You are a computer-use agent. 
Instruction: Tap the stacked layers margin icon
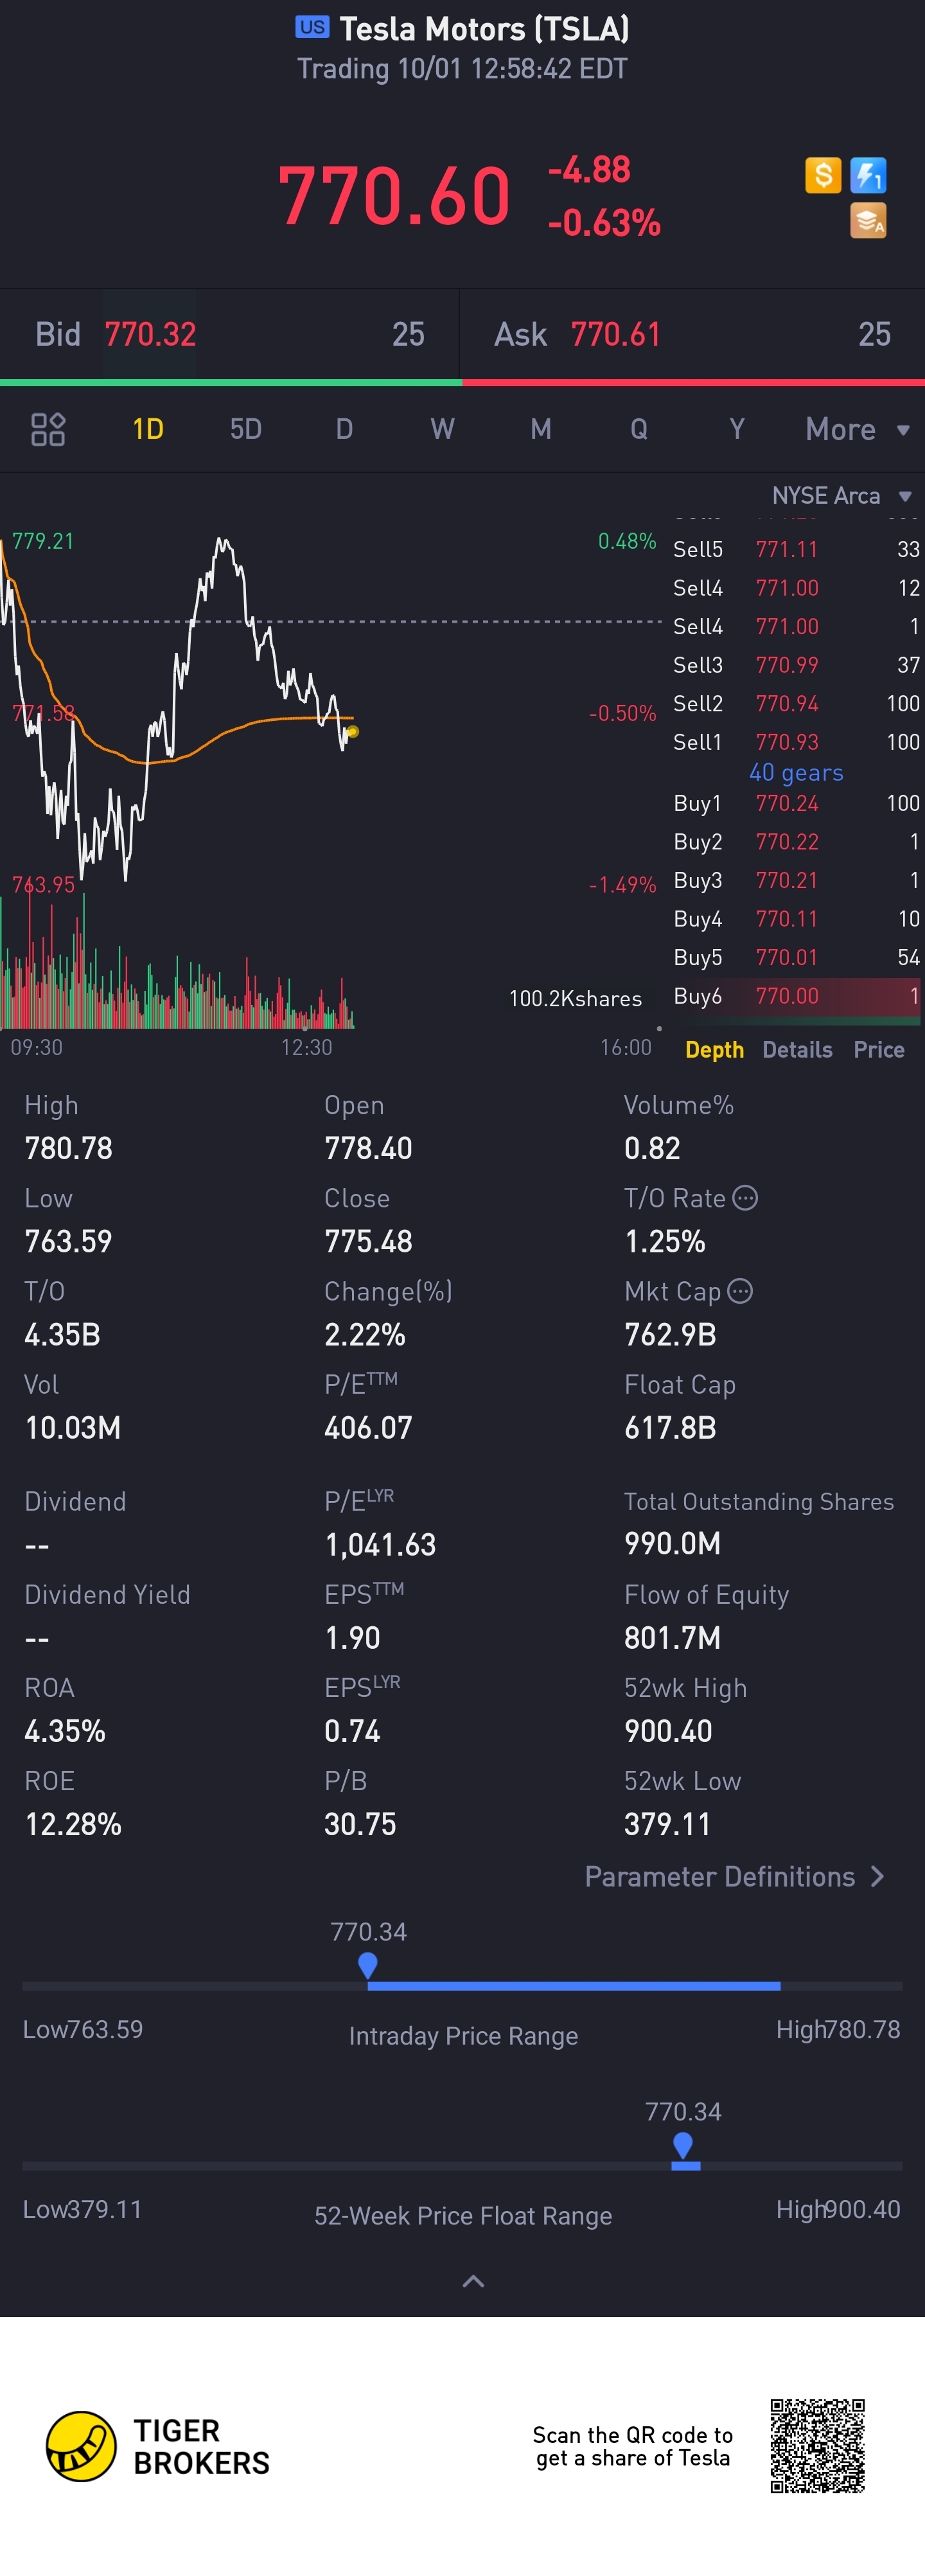coord(867,221)
